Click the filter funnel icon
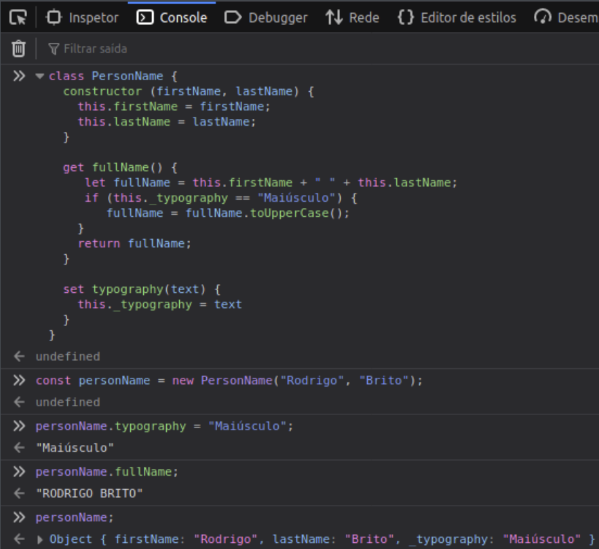This screenshot has width=599, height=549. (54, 49)
